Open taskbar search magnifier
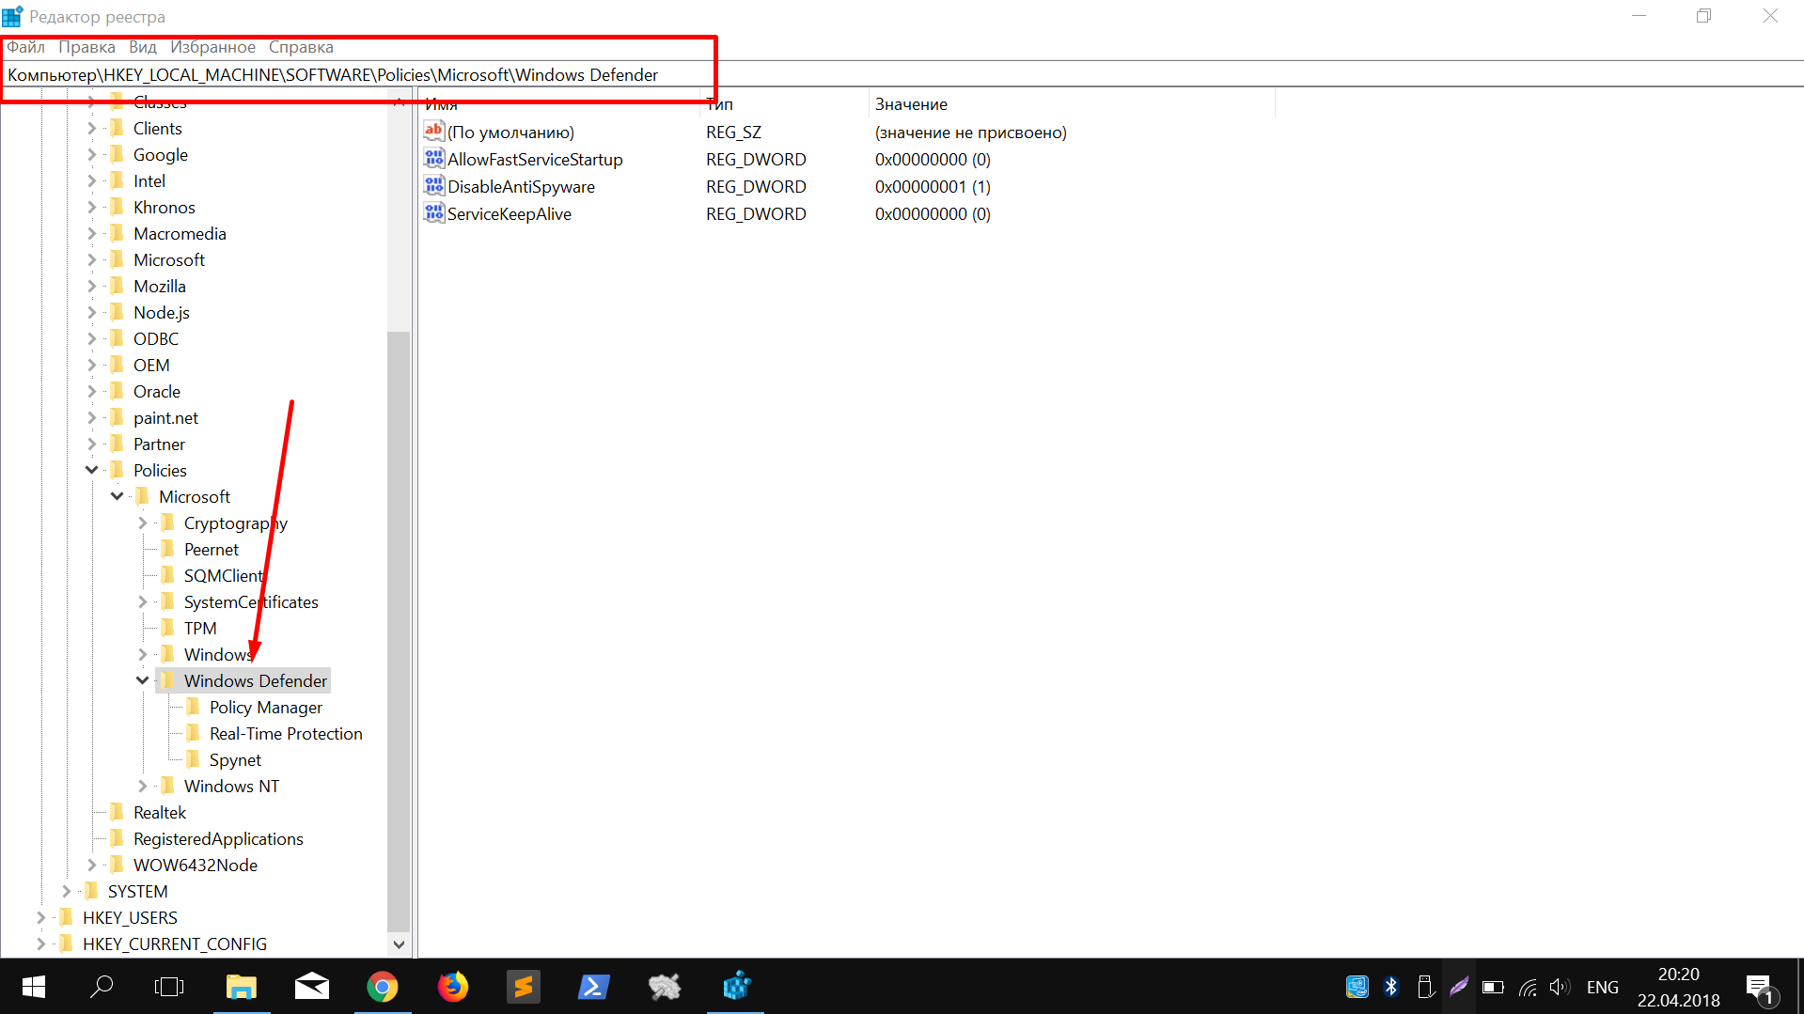 (x=102, y=987)
